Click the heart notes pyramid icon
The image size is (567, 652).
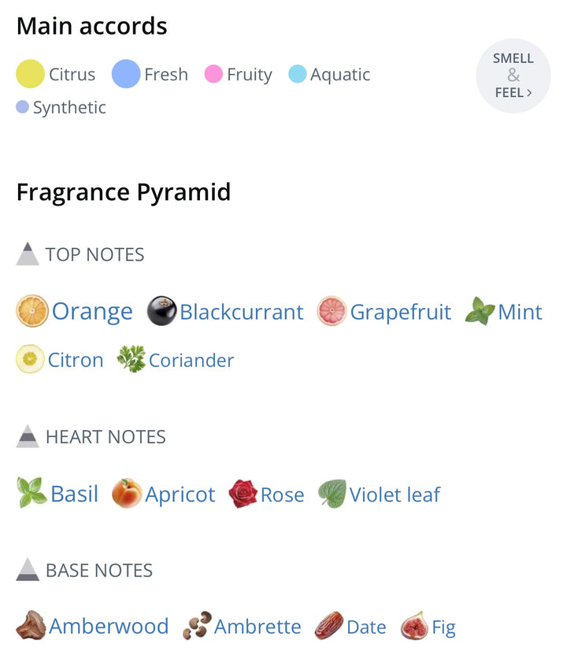[28, 436]
